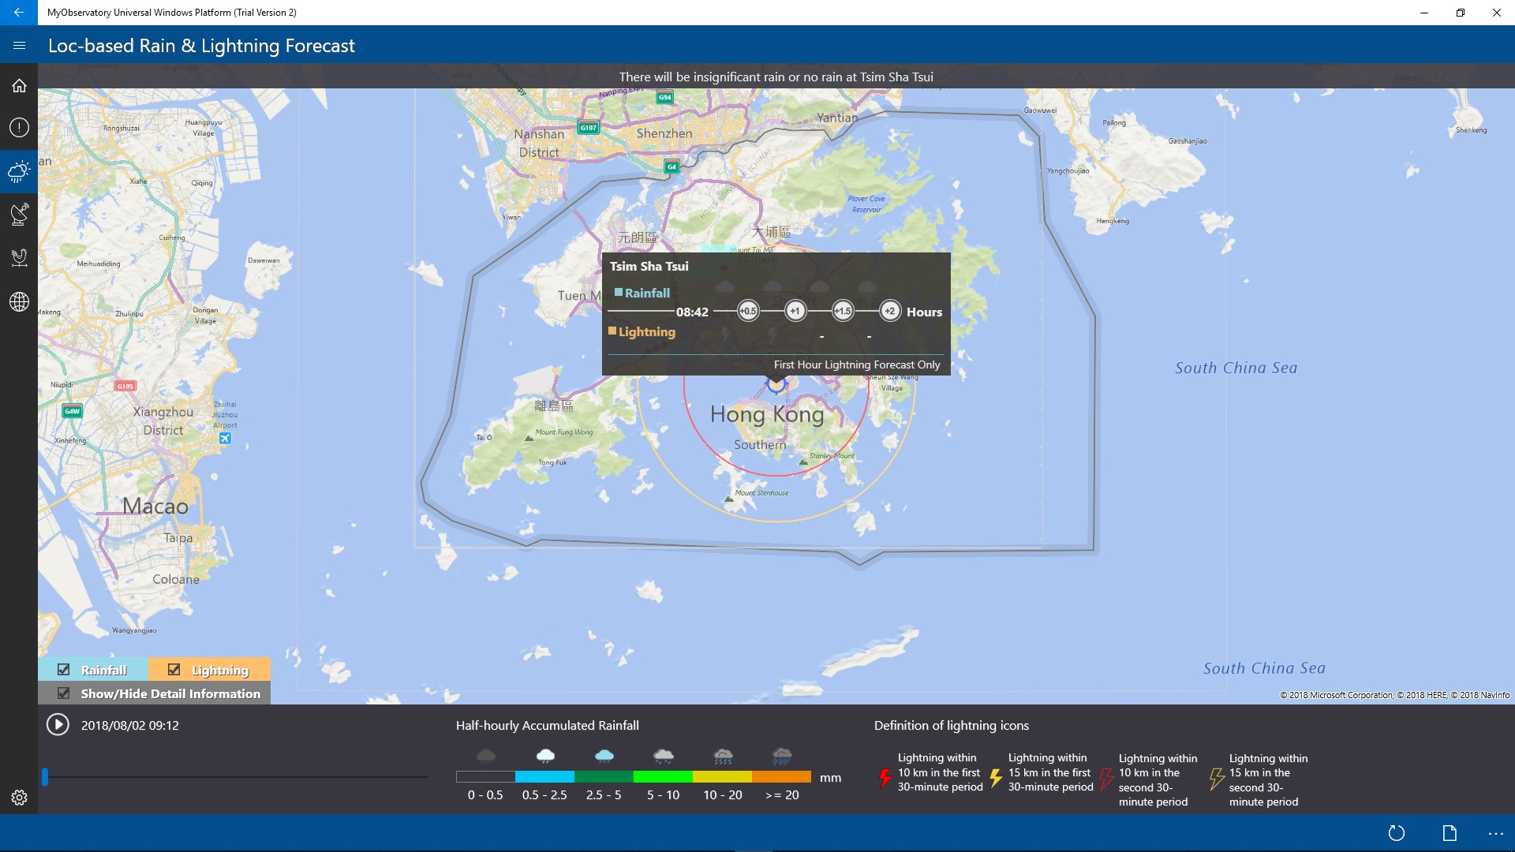
Task: Uncheck the Rainfall layer checkbox
Action: 64,670
